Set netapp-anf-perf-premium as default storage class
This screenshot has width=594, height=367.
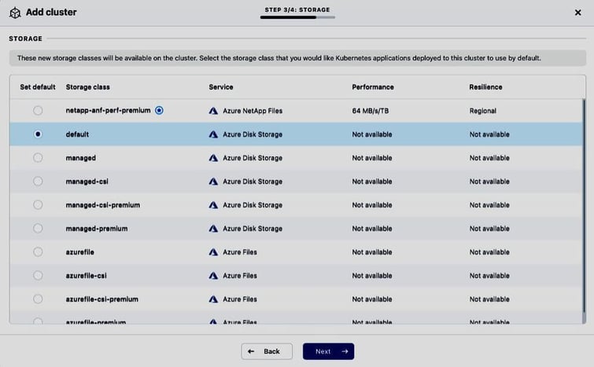click(38, 111)
